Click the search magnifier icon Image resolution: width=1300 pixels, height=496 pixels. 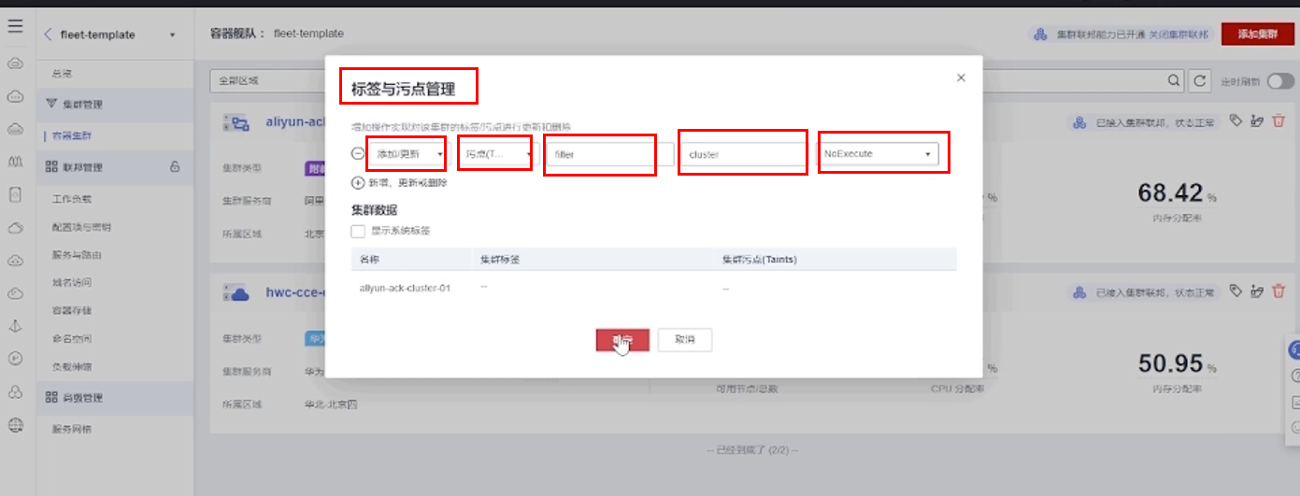(x=1174, y=81)
